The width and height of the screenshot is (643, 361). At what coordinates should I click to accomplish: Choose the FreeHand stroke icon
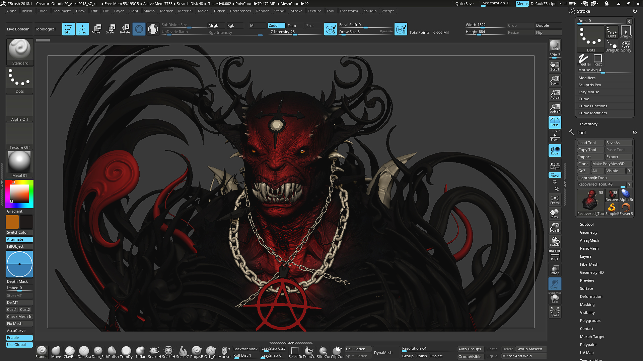point(584,60)
